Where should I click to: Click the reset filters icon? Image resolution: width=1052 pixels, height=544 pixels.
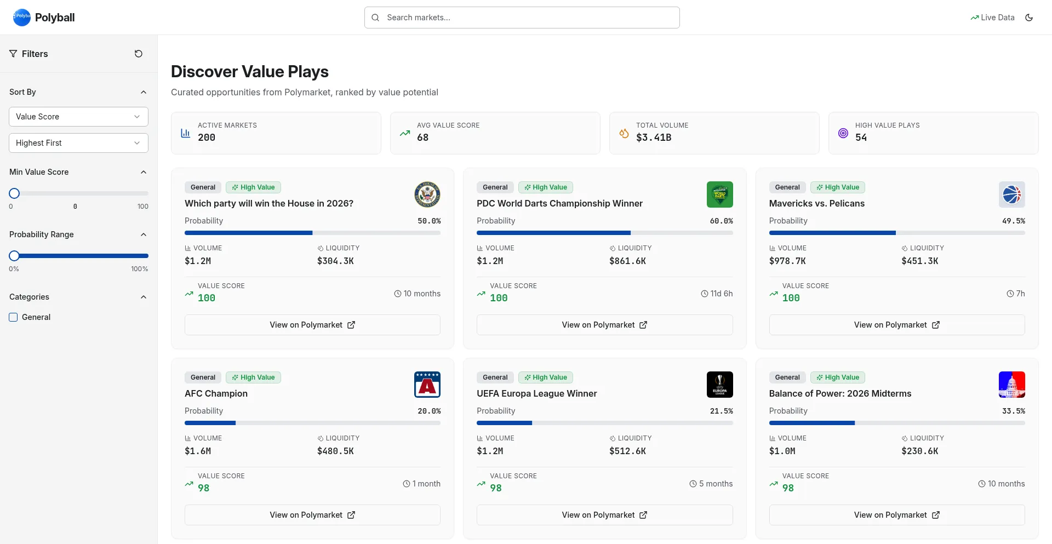point(139,54)
